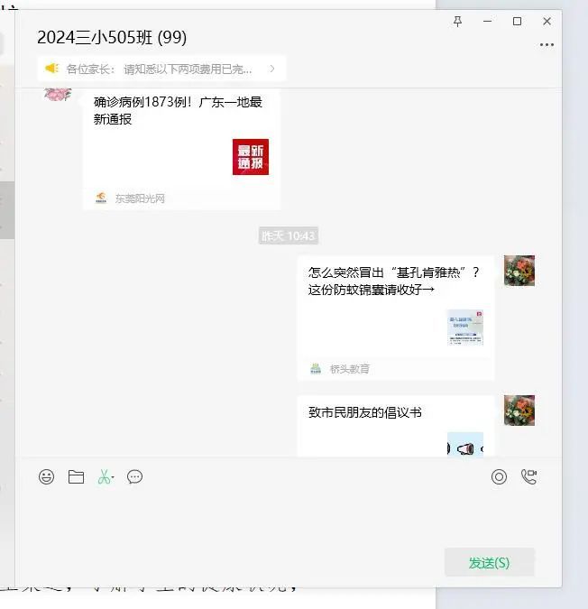Open the emoji picker
Image resolution: width=588 pixels, height=609 pixels.
point(47,477)
